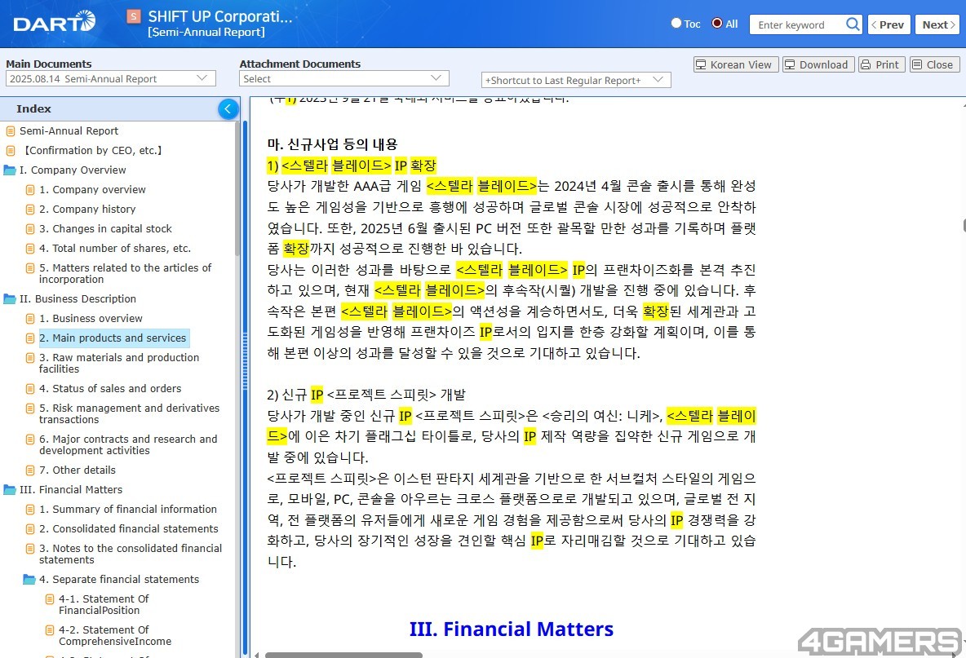The width and height of the screenshot is (966, 658).
Task: Click the document icon beside Summary of financial information
Action: [x=30, y=510]
